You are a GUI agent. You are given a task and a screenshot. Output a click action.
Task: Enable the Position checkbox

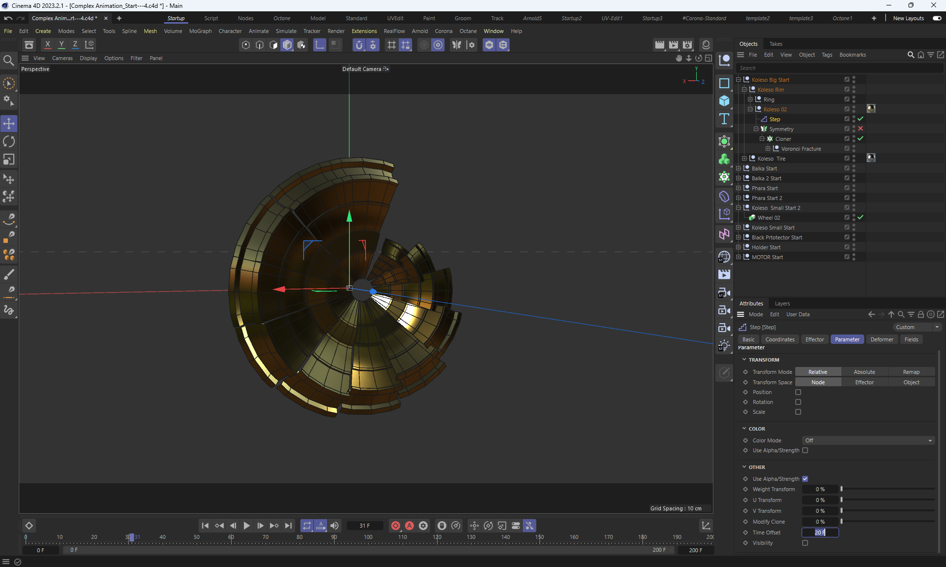(x=798, y=392)
